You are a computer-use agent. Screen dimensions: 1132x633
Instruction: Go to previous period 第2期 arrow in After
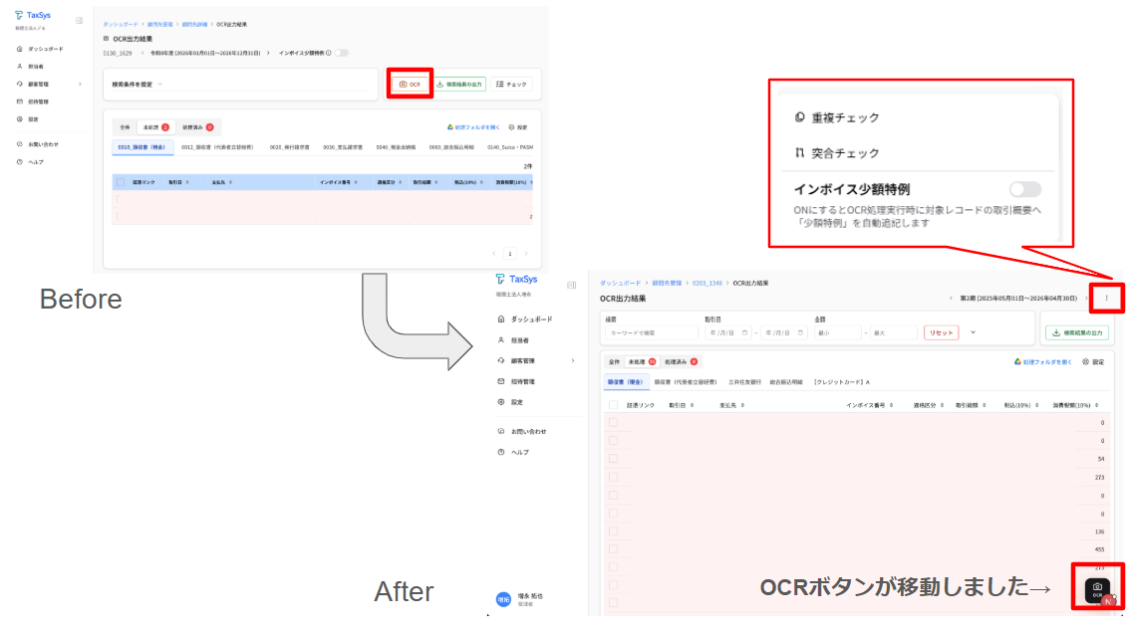951,298
